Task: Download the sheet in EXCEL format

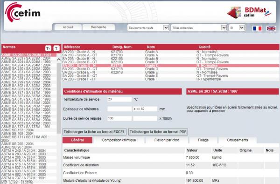Action: pyautogui.click(x=94, y=132)
